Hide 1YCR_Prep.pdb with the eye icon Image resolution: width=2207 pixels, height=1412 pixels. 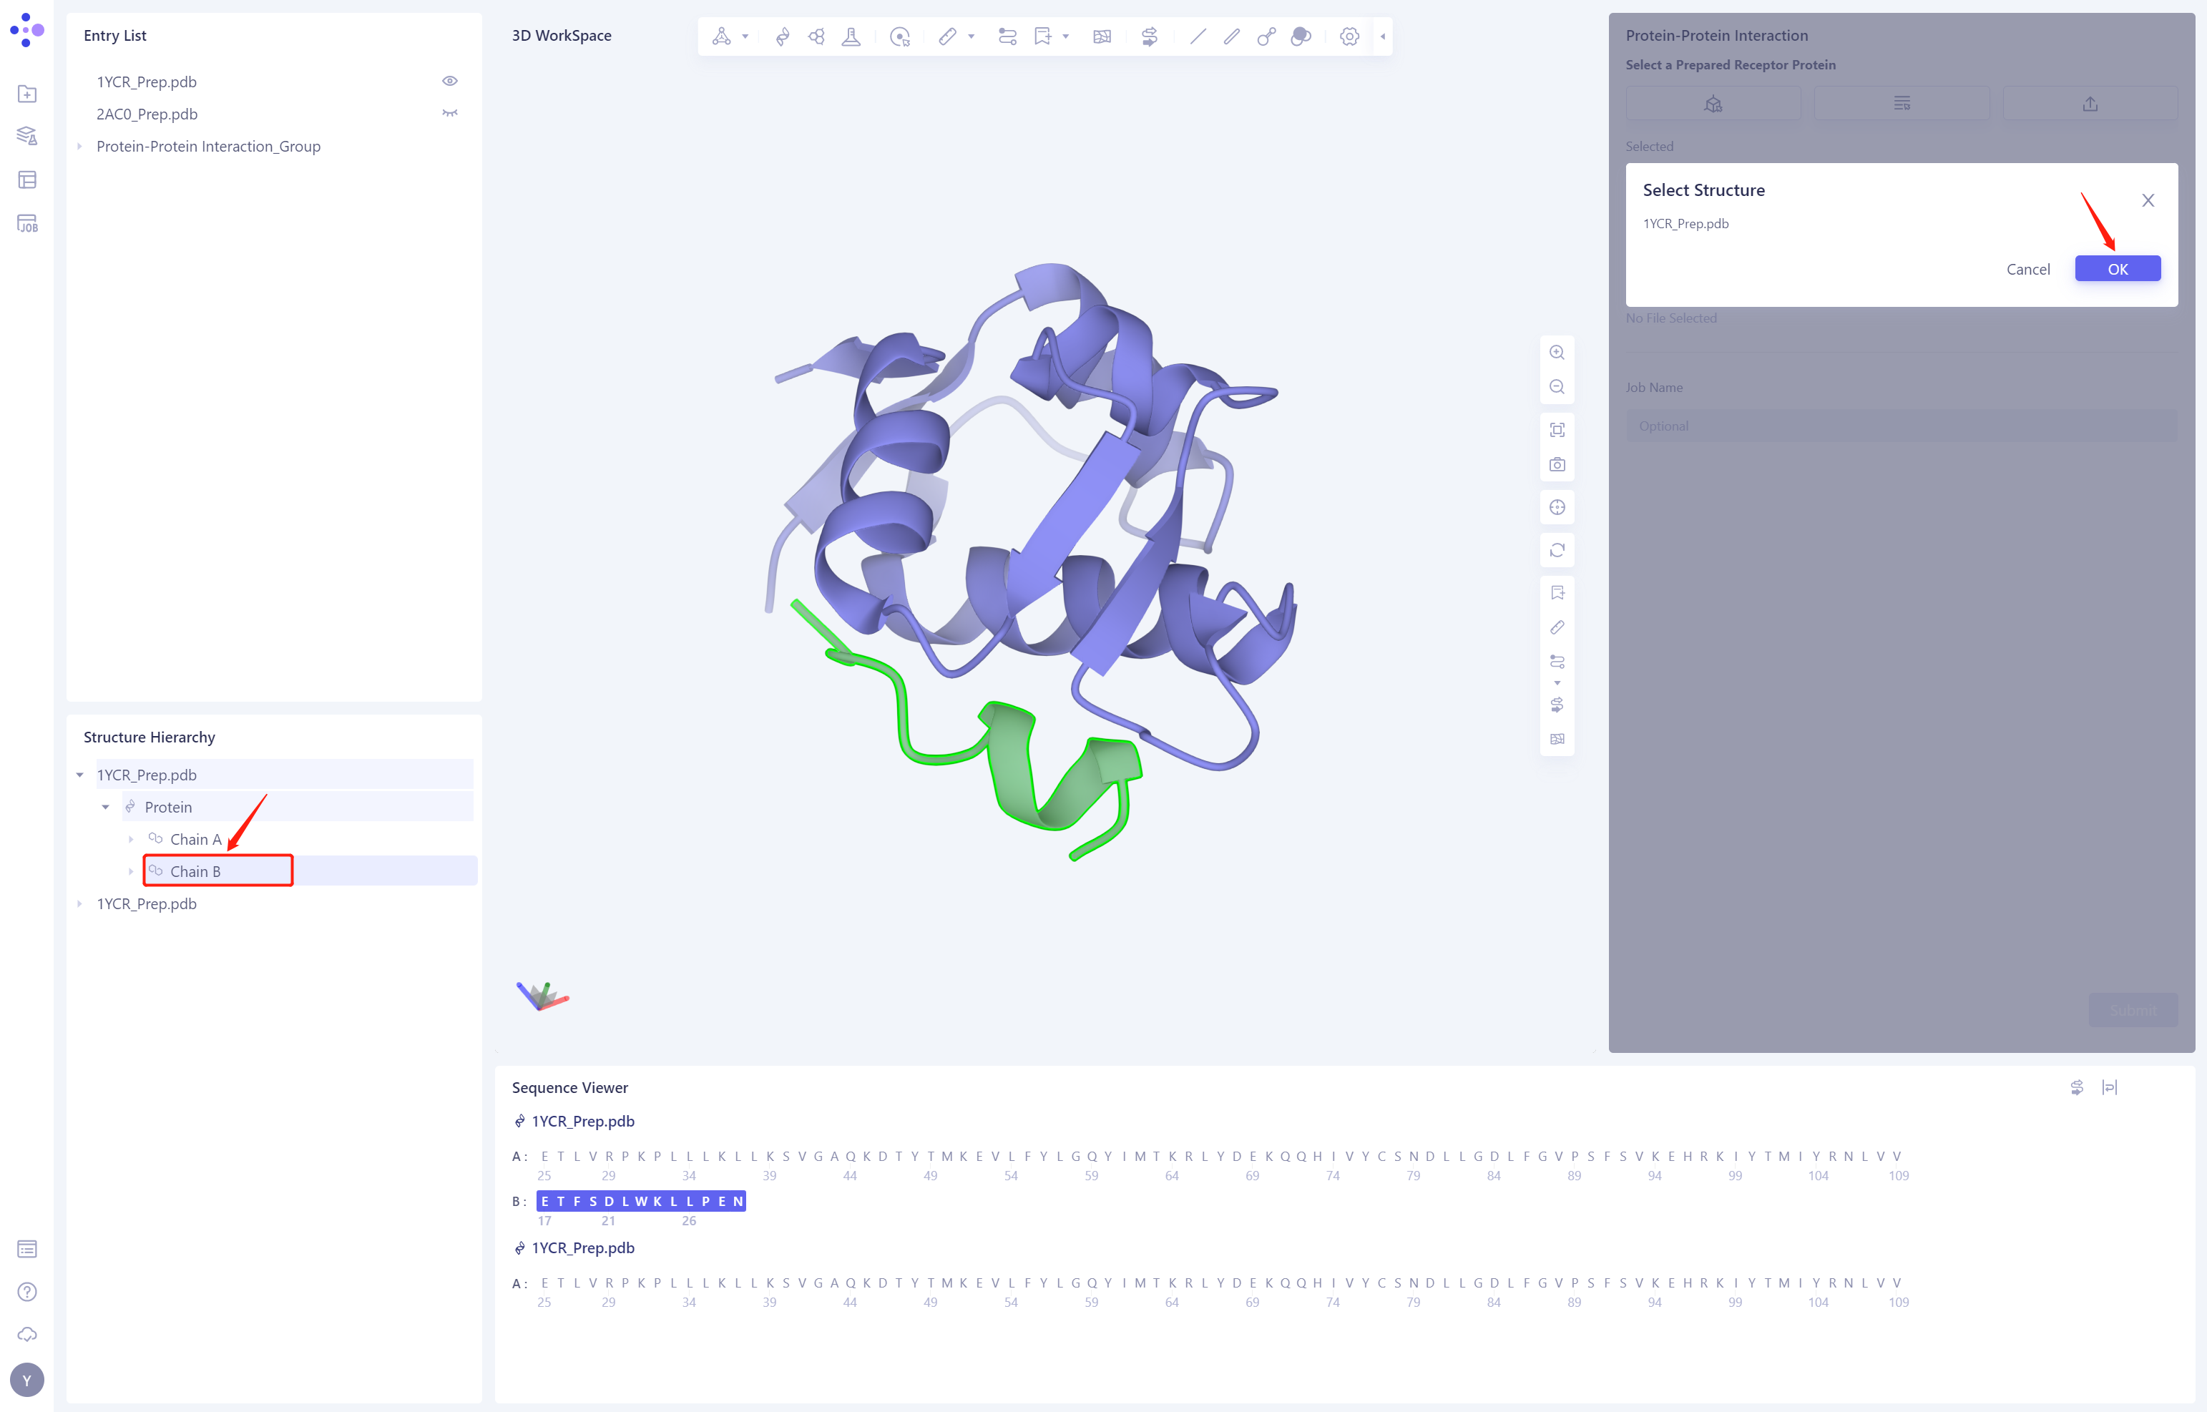(x=449, y=82)
